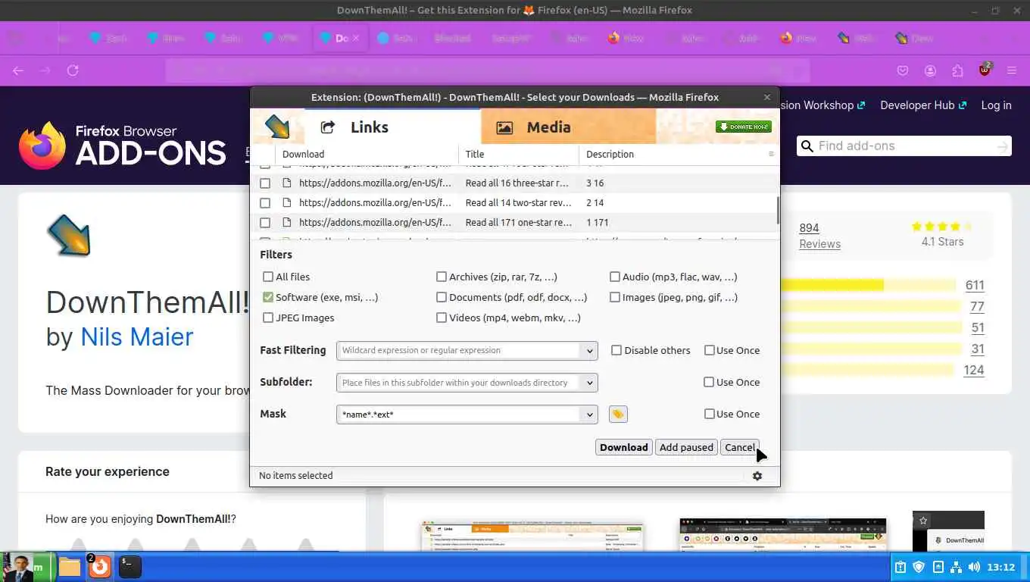1030x582 pixels.
Task: Switch to the Media tab
Action: [x=568, y=127]
